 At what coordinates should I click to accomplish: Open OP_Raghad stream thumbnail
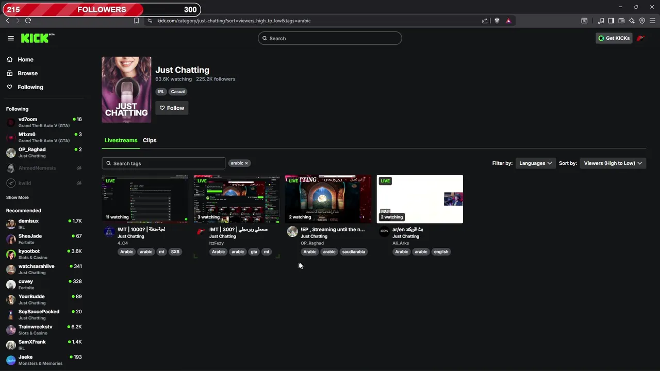click(x=328, y=199)
